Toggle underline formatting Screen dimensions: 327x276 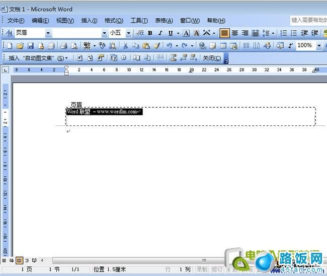coord(171,33)
